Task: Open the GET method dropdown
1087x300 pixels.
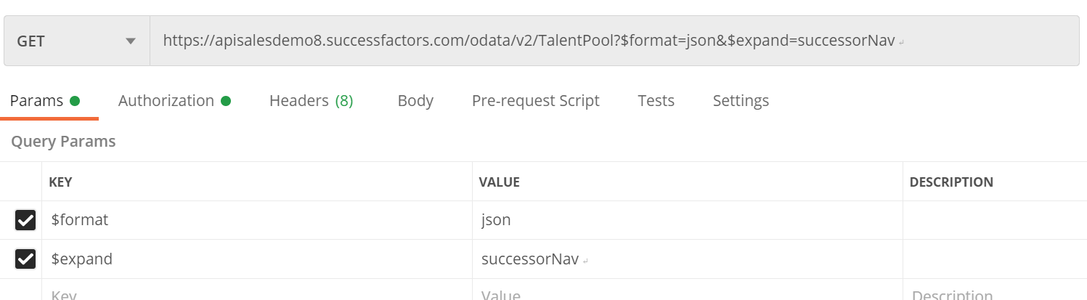Action: (77, 41)
